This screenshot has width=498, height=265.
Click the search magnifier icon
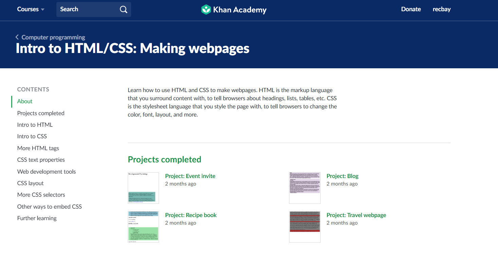(x=124, y=10)
